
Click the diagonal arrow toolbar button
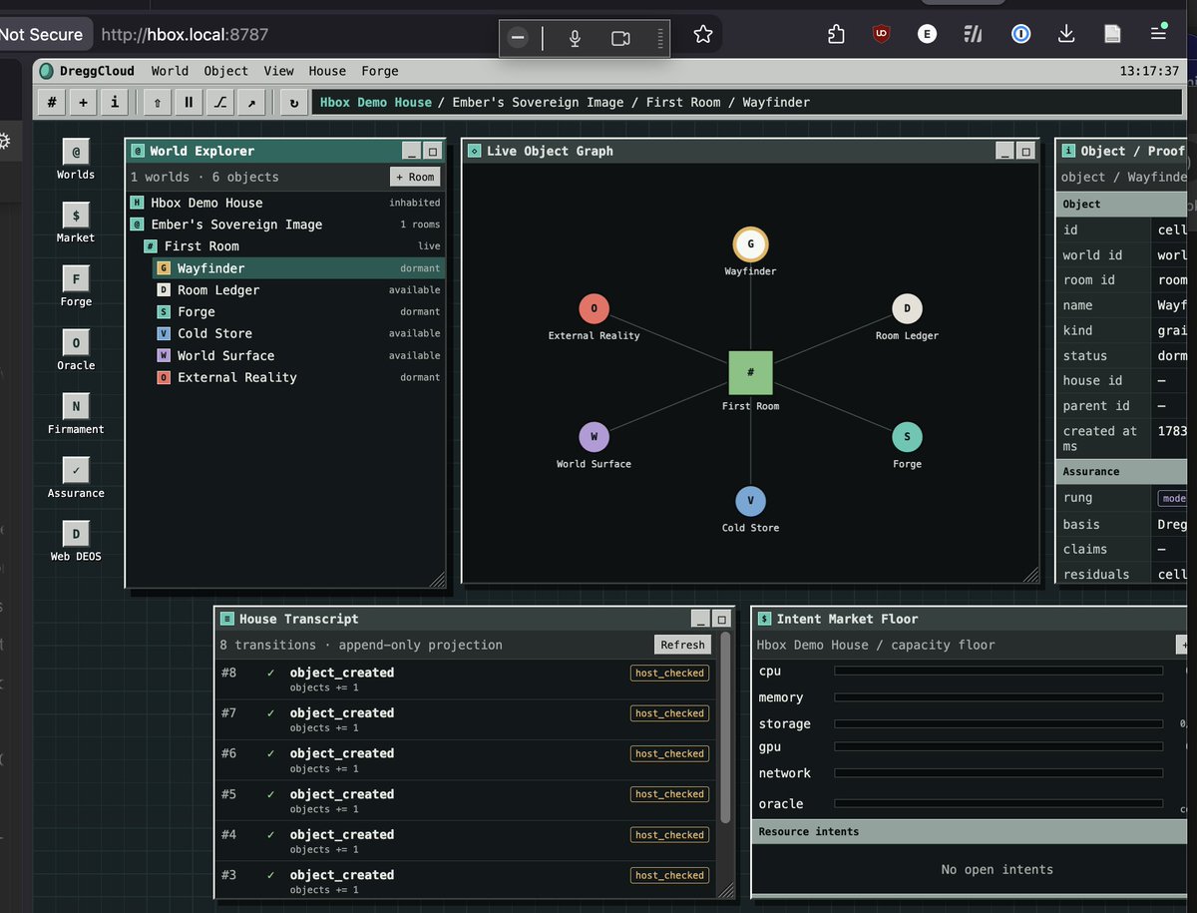click(x=250, y=102)
